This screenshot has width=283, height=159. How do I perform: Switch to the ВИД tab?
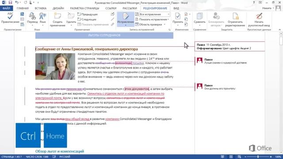[x=176, y=8]
